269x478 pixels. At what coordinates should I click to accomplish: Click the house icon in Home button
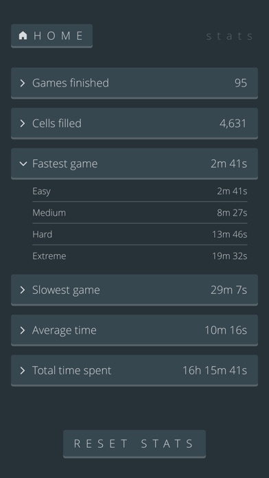[x=23, y=36]
